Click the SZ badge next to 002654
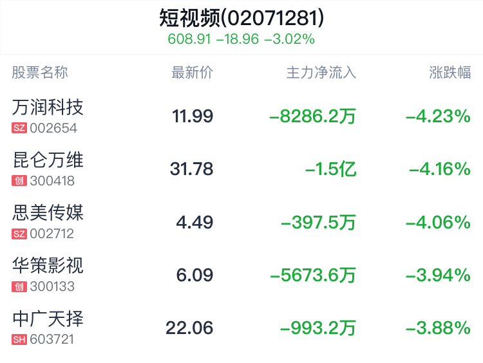483x363 pixels. (19, 128)
